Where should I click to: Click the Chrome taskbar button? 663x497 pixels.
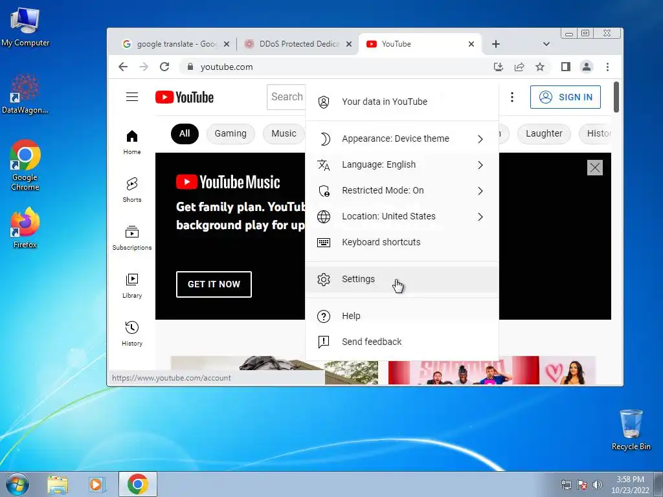tap(138, 484)
